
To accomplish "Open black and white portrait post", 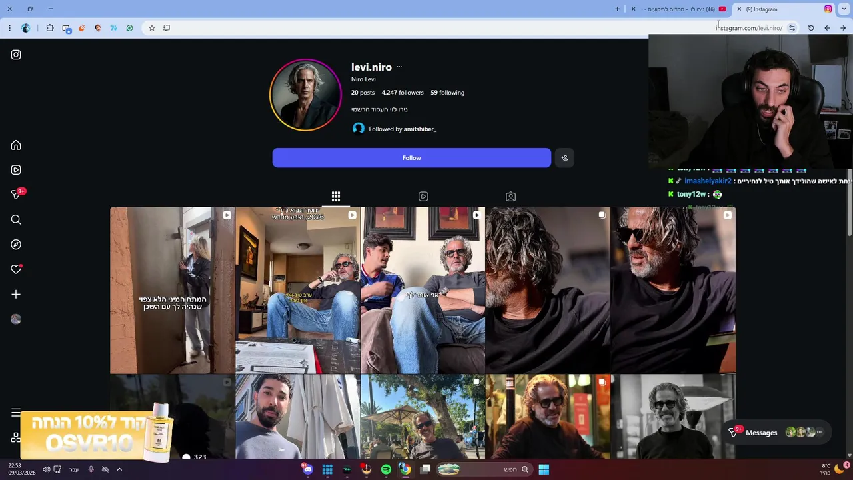I will (673, 417).
